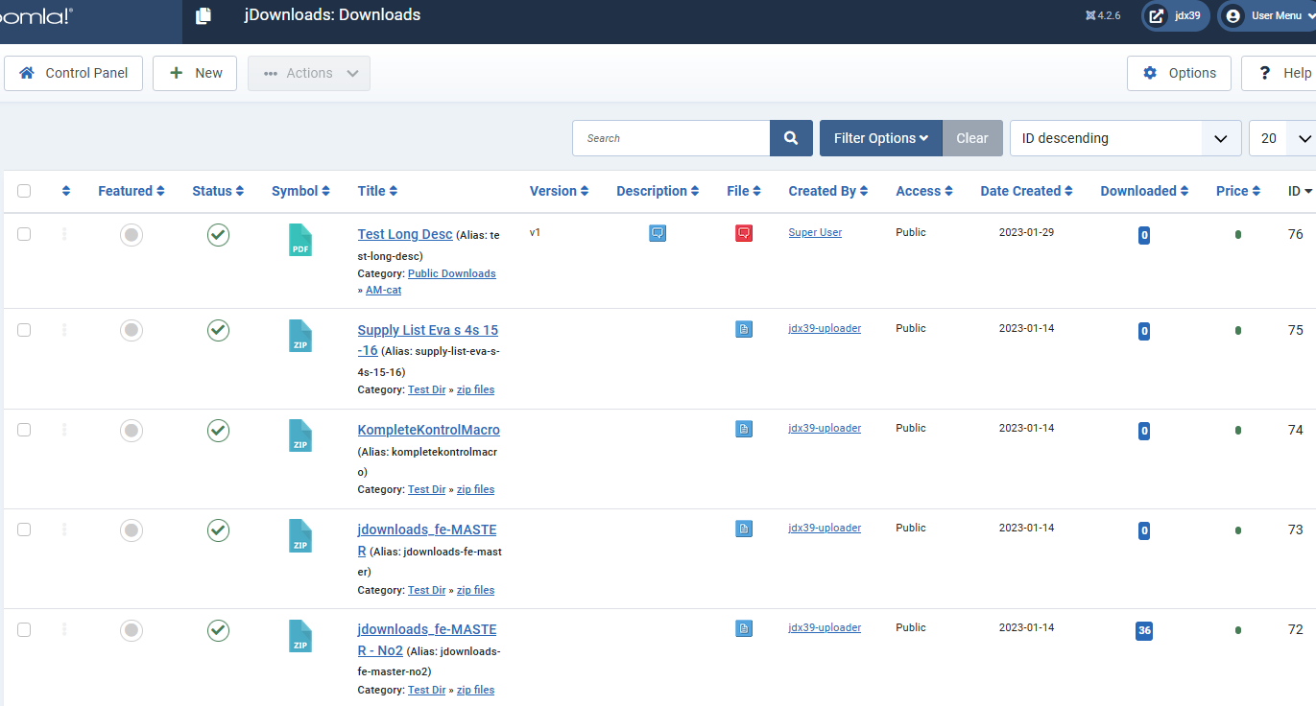Open the KompleteKontrolMacro title link
Screen dimensions: 1316x706
point(429,430)
